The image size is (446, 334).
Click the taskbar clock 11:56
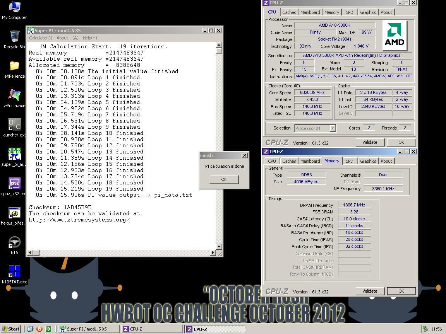tap(436, 329)
